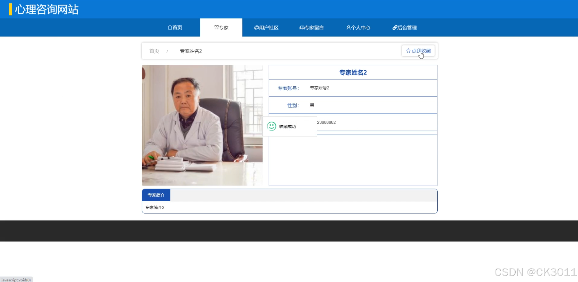Click the phone number ending 23888882
Screen dimensions: 578x282
[326, 122]
